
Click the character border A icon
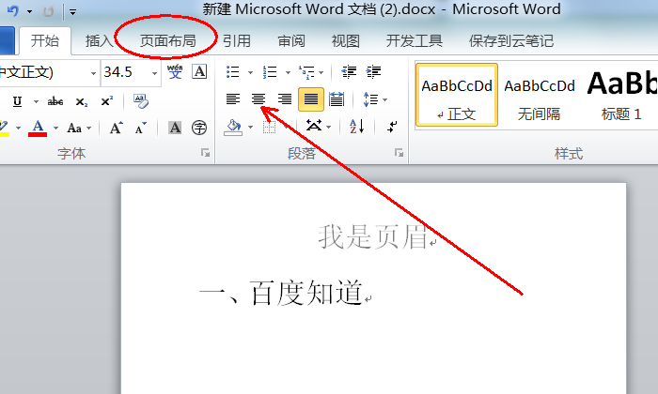pos(199,71)
